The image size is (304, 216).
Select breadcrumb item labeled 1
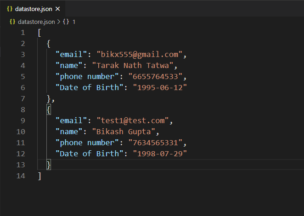pyautogui.click(x=74, y=22)
